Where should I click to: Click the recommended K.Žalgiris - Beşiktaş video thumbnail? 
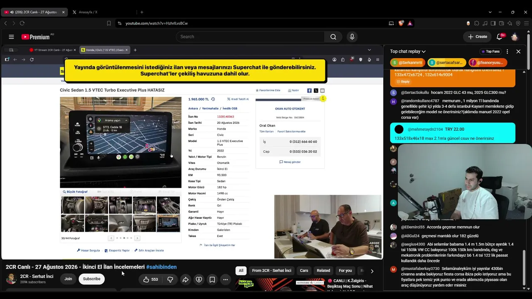point(280,284)
